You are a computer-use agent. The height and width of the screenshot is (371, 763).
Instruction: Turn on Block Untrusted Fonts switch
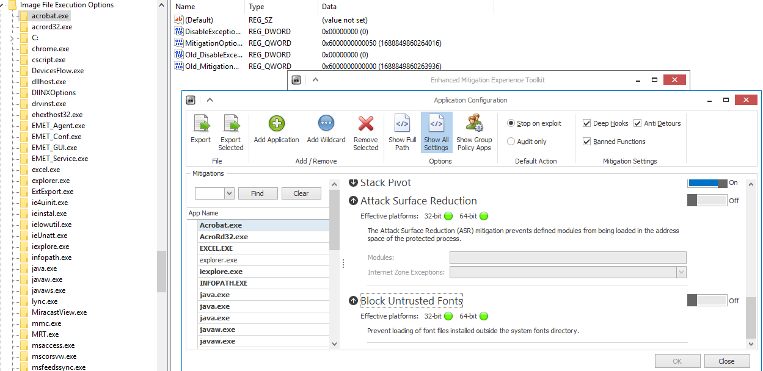(x=707, y=300)
